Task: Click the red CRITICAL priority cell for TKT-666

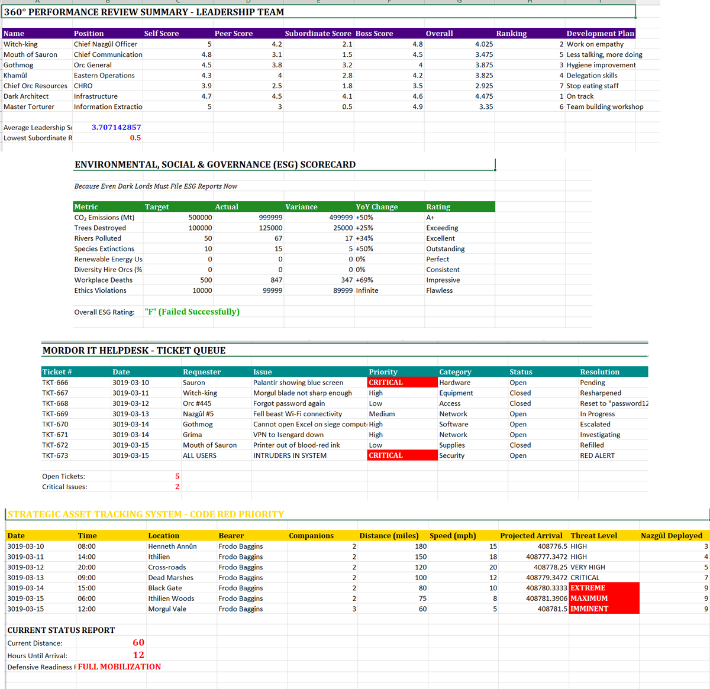Action: pos(402,383)
